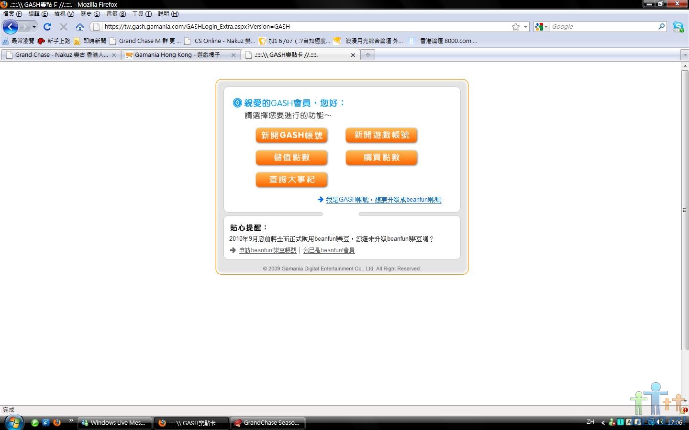
Task: Close the Grand Chase - Nakuz tab
Action: coord(114,55)
